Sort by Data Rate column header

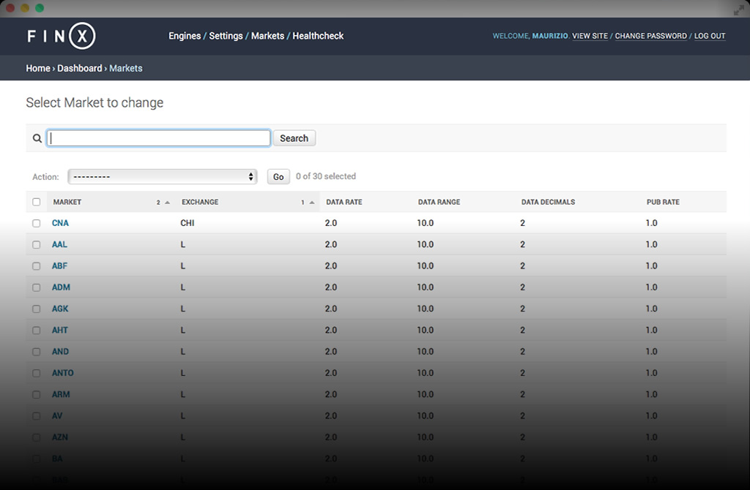coord(344,202)
